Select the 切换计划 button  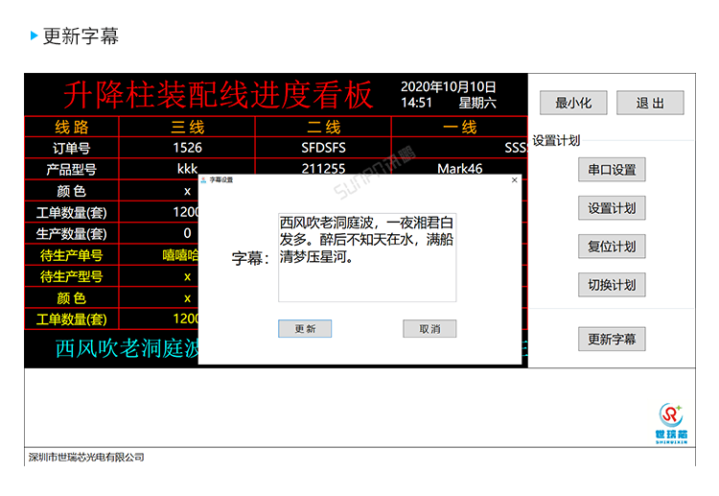click(x=612, y=285)
